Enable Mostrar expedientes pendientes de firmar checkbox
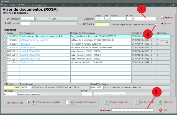The width and height of the screenshot is (177, 115). coord(157,25)
